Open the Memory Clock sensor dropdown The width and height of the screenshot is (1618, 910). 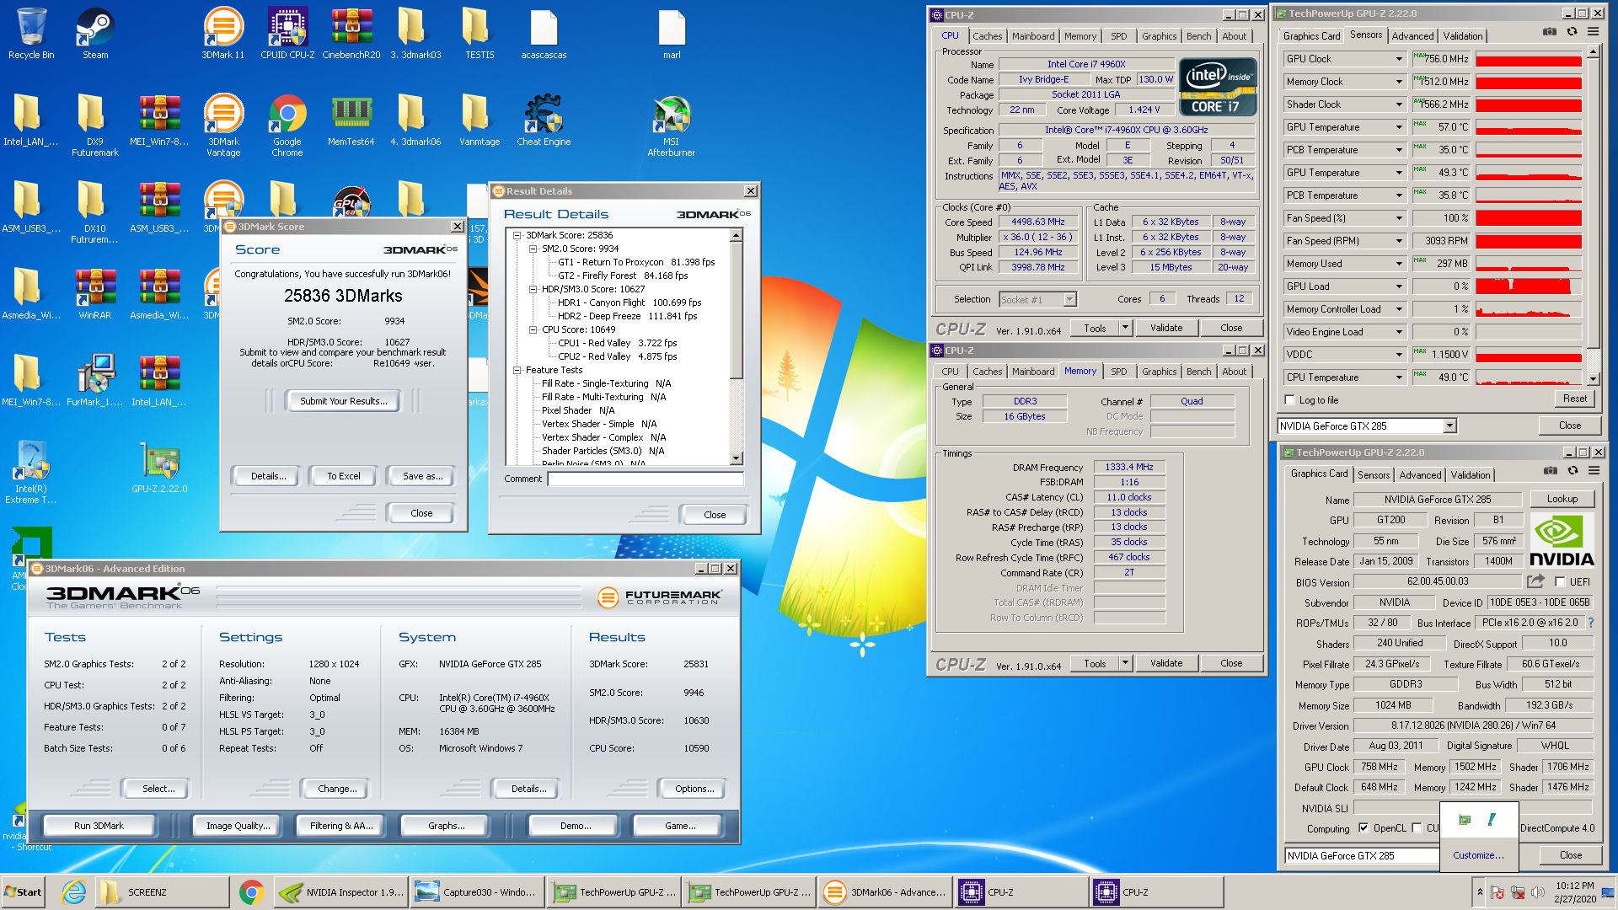(1399, 82)
